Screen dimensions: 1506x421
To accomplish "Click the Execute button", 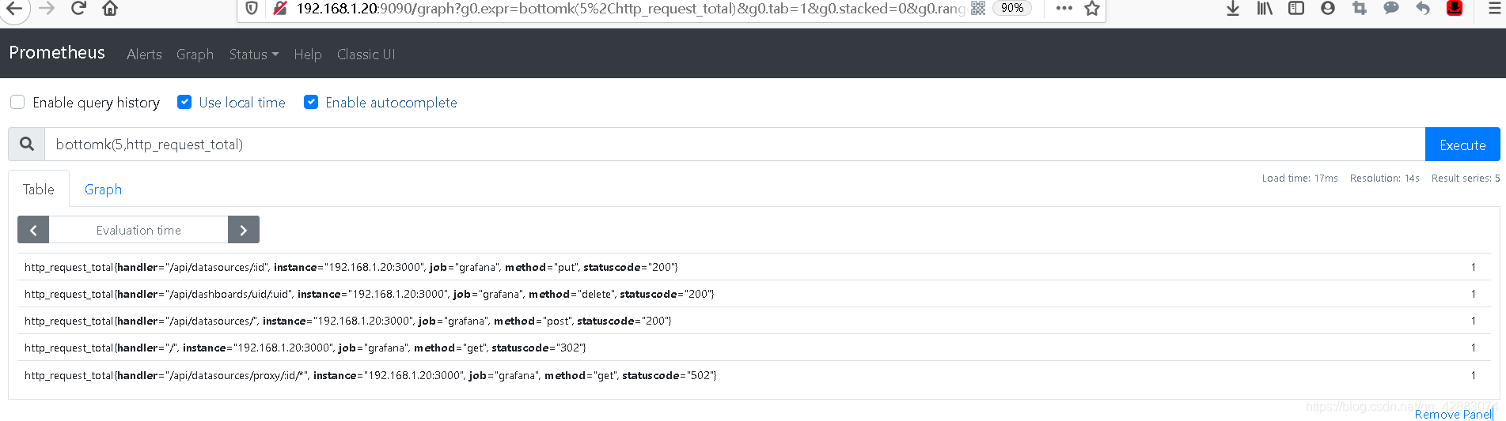I will (x=1462, y=145).
